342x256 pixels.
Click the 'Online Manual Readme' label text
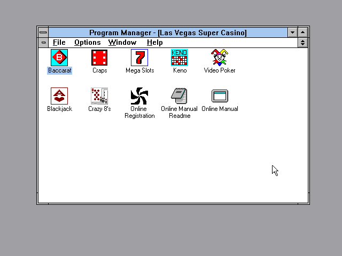180,113
